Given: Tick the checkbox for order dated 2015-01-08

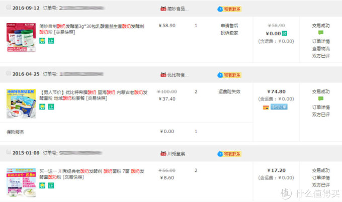Looking at the screenshot, I should (9, 152).
